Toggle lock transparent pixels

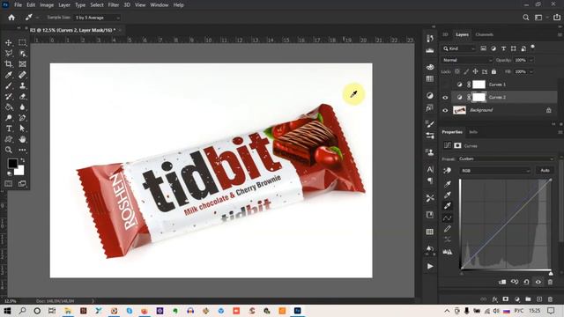tap(456, 71)
